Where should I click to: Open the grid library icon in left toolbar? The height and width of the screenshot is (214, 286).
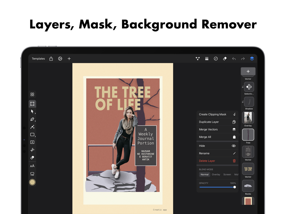click(x=32, y=94)
